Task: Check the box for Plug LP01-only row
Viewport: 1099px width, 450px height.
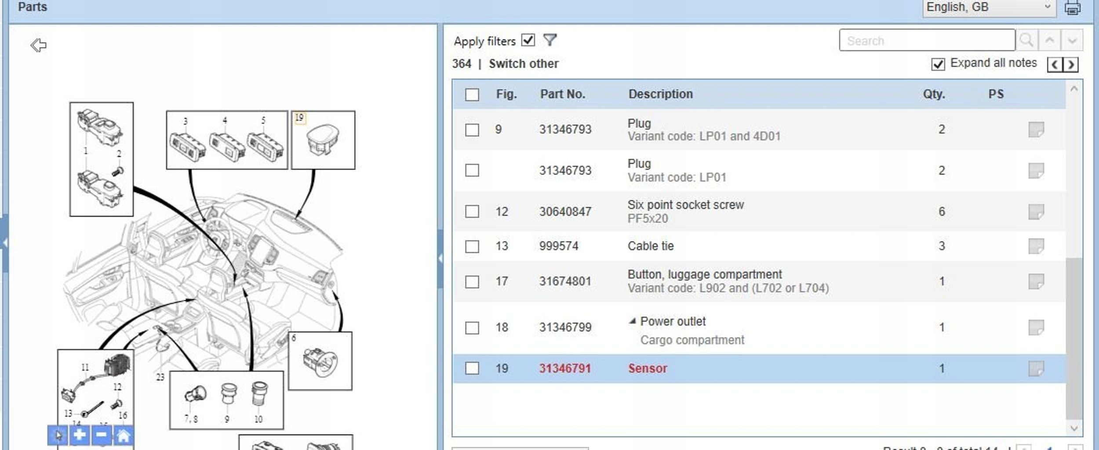Action: pyautogui.click(x=472, y=170)
